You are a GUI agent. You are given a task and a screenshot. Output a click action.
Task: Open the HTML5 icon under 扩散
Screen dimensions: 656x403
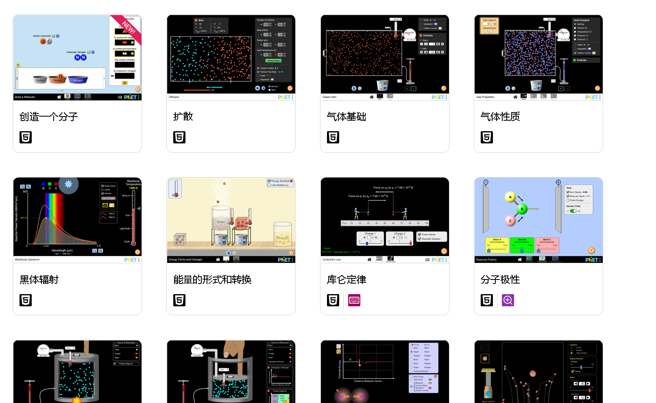tap(179, 137)
